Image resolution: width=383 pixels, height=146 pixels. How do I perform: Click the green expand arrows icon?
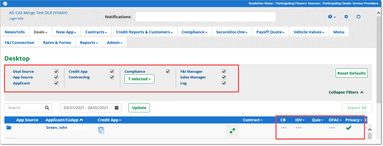pyautogui.click(x=232, y=131)
